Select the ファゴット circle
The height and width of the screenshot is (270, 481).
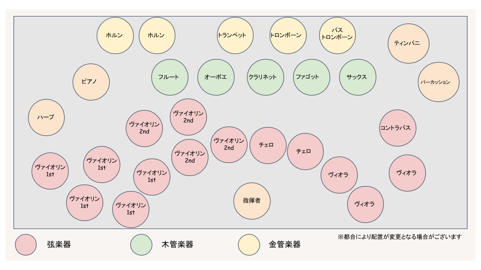tap(311, 77)
